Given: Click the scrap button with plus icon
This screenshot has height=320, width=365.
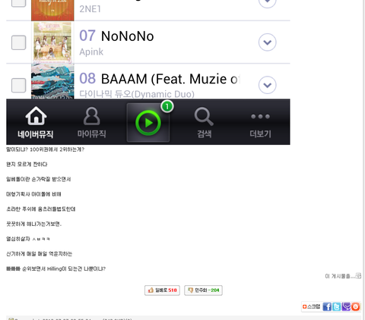Looking at the screenshot, I should (311, 306).
